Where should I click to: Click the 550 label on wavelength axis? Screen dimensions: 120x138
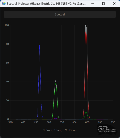[x=62, y=122]
